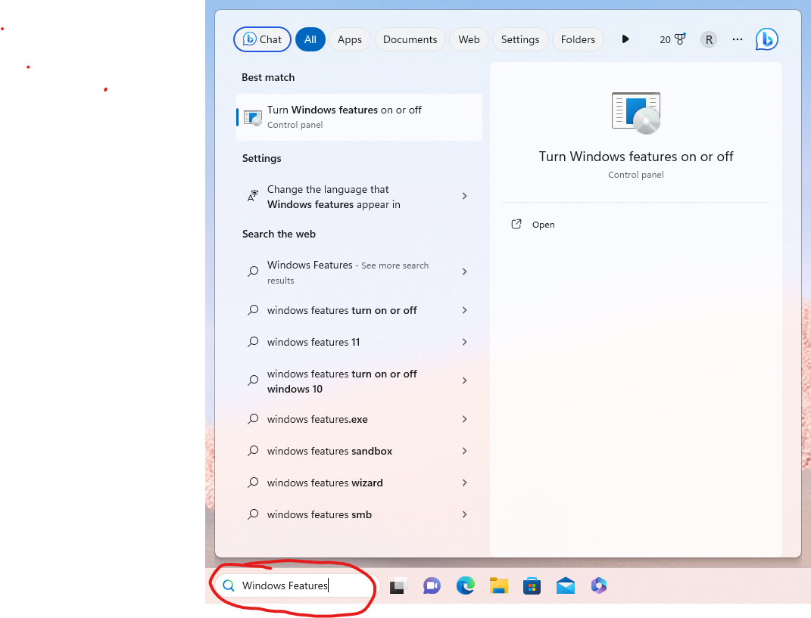Open Teams Chat from the taskbar

(x=432, y=585)
